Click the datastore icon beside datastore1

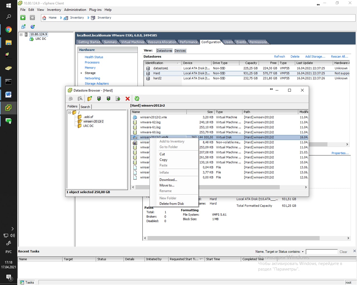(x=148, y=68)
